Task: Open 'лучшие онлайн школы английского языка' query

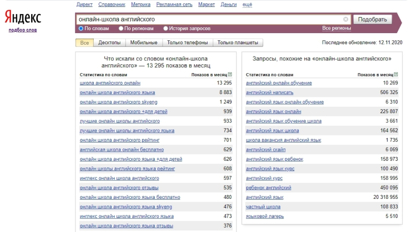Action: (x=127, y=131)
